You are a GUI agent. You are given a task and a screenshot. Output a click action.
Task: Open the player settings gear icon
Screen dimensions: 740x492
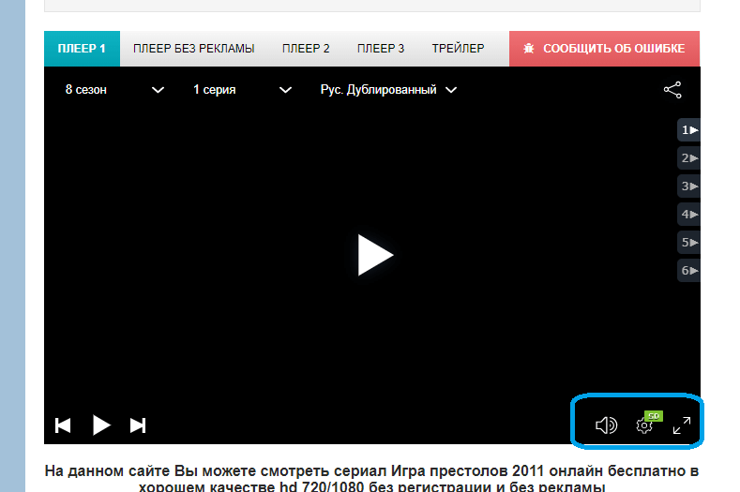(x=644, y=425)
